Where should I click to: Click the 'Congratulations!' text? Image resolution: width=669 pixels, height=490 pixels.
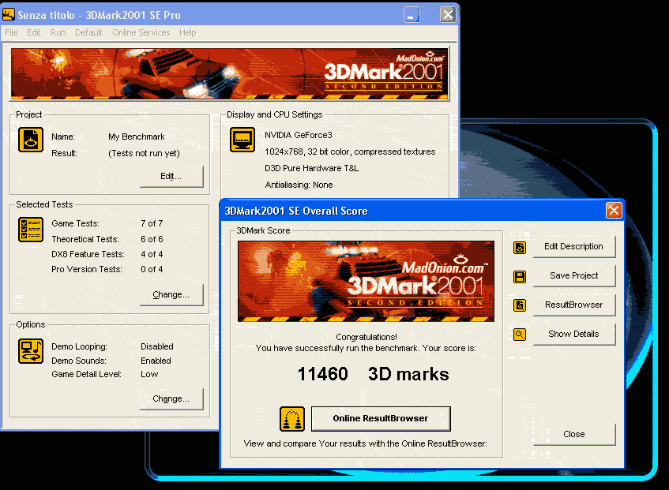(366, 337)
